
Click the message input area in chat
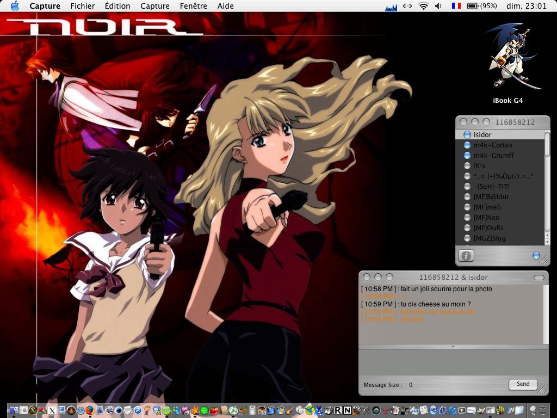click(453, 362)
